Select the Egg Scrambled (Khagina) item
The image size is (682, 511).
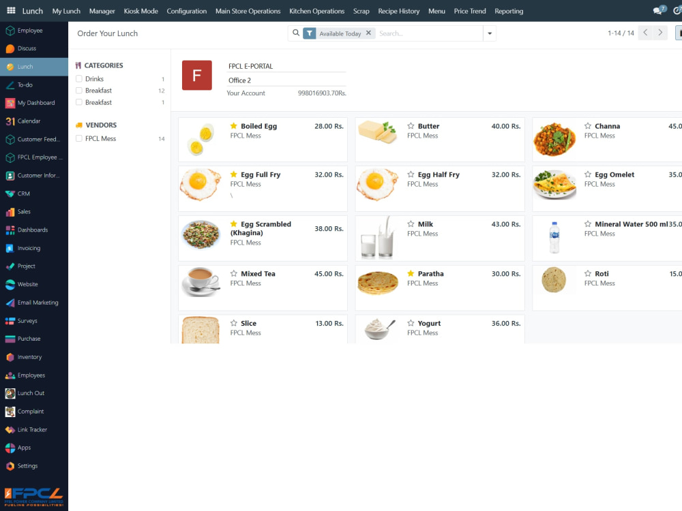point(263,238)
